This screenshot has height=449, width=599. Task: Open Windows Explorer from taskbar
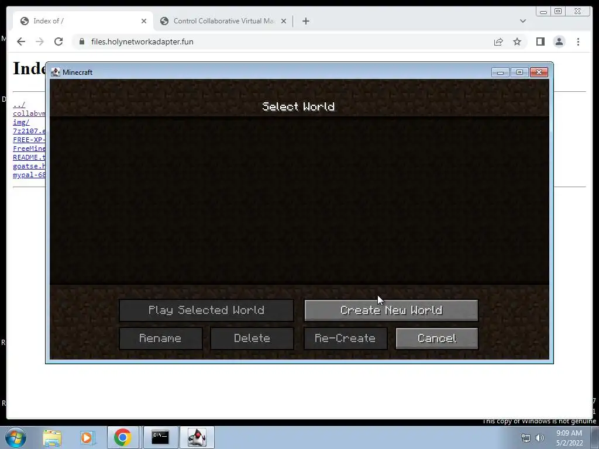coord(52,437)
